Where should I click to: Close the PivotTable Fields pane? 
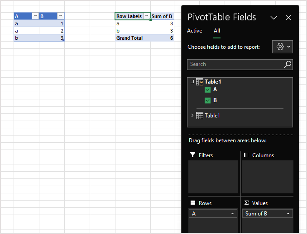pyautogui.click(x=288, y=18)
